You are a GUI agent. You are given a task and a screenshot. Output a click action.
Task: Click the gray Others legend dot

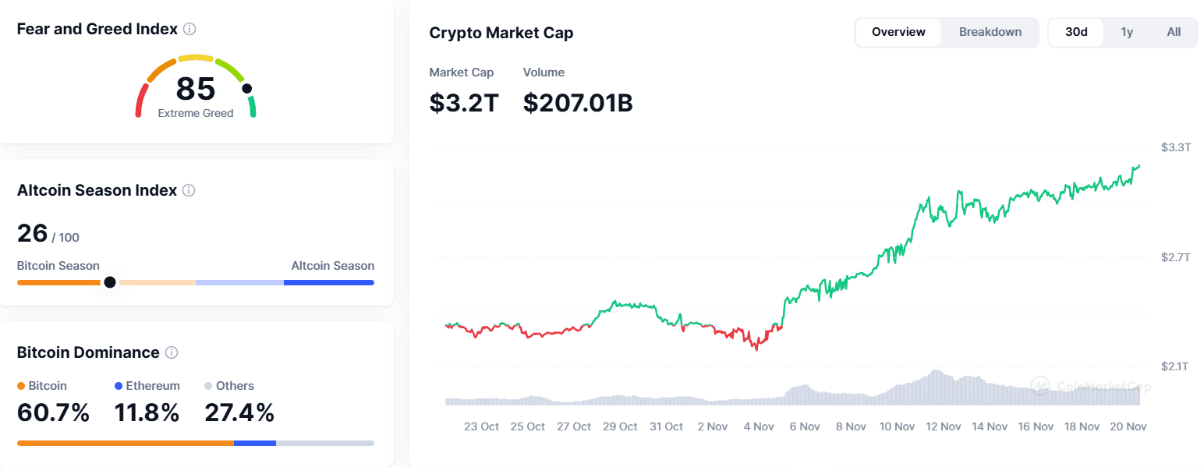(x=208, y=386)
